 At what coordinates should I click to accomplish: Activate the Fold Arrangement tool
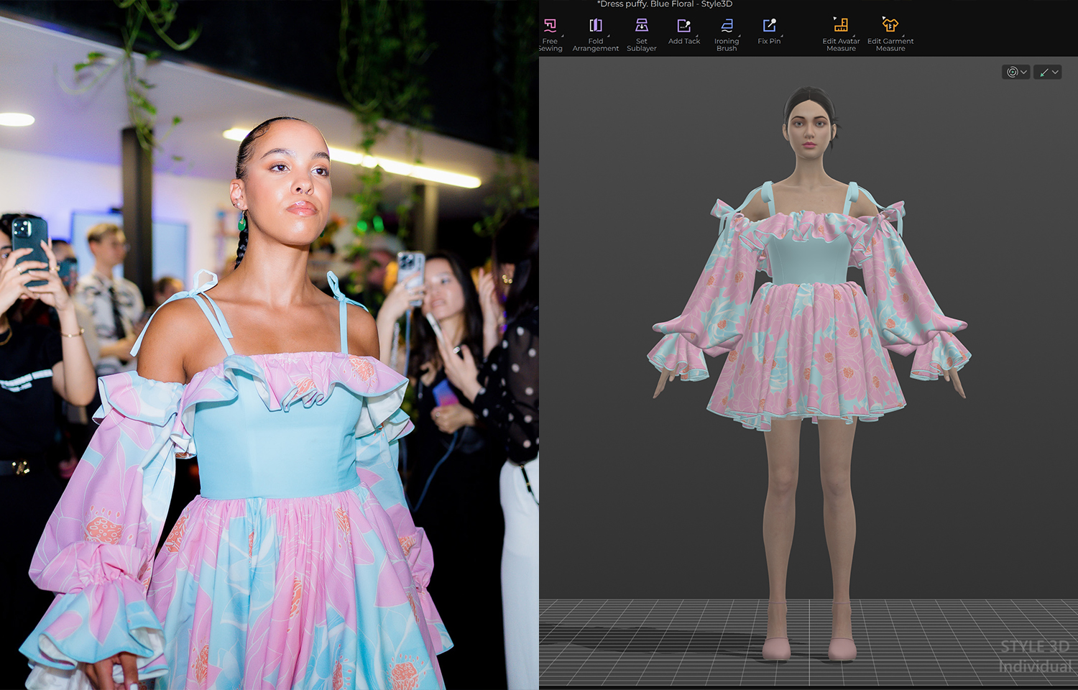[595, 34]
